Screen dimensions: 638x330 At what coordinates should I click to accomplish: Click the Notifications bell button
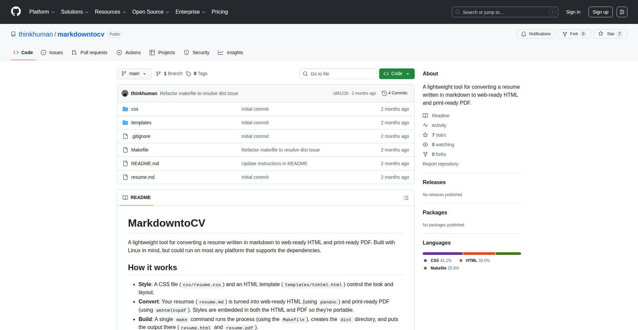(536, 34)
